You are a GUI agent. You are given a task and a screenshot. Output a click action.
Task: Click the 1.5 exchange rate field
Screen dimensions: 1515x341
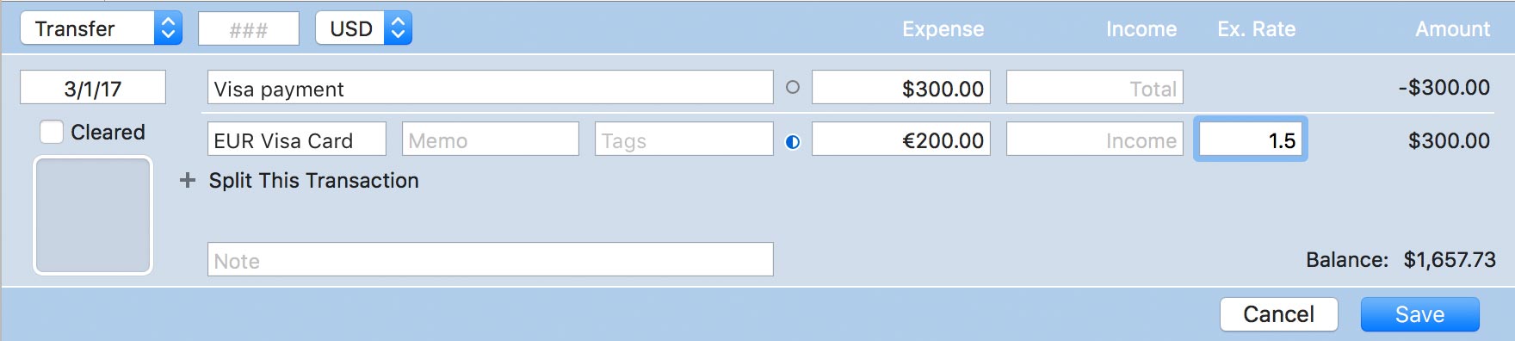1251,139
